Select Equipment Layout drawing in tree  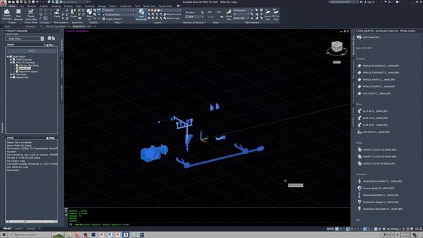click(x=28, y=71)
